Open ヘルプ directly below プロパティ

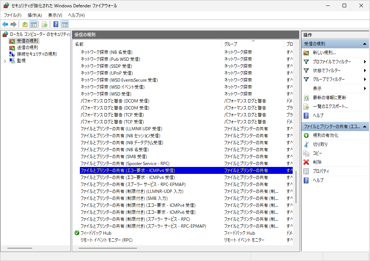point(318,180)
